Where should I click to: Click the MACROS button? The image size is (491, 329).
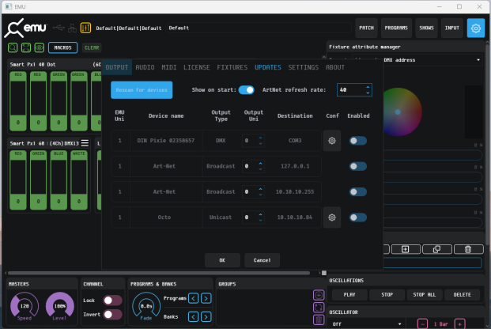point(63,47)
